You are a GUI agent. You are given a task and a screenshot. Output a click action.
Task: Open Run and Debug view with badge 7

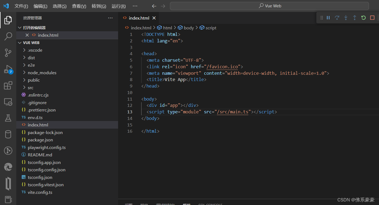click(8, 69)
